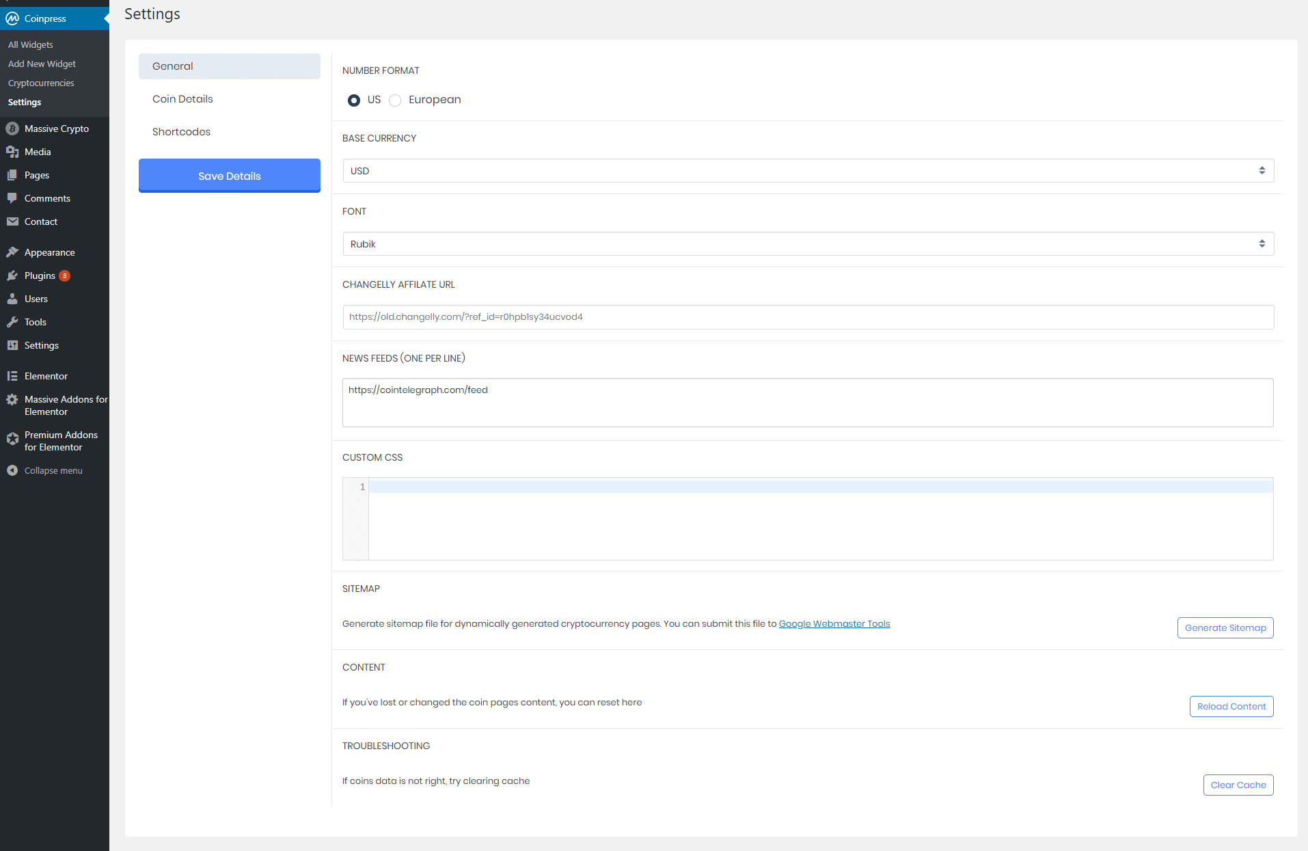
Task: Click the Changelly affiliate URL field
Action: 808,317
